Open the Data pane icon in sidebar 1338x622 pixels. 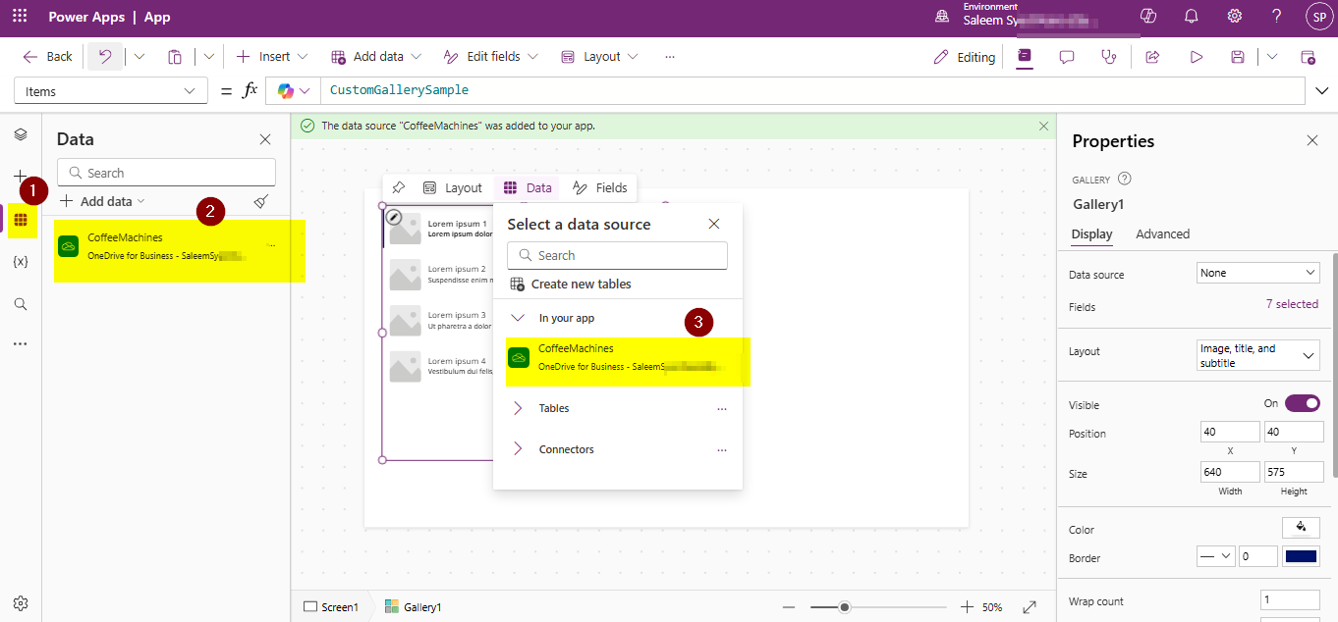click(21, 220)
